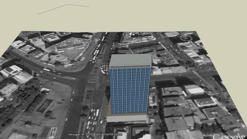Click the dark rectangular courtyard at lower left
Screen dimensions: 247x139
tap(45, 105)
